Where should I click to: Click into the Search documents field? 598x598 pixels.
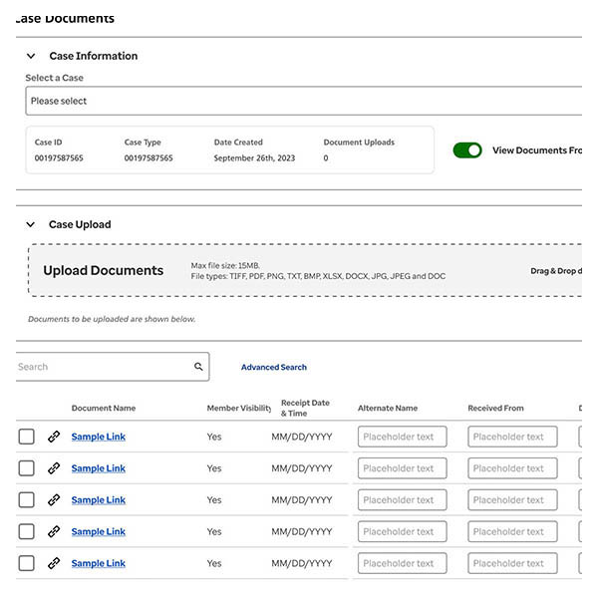pos(100,367)
